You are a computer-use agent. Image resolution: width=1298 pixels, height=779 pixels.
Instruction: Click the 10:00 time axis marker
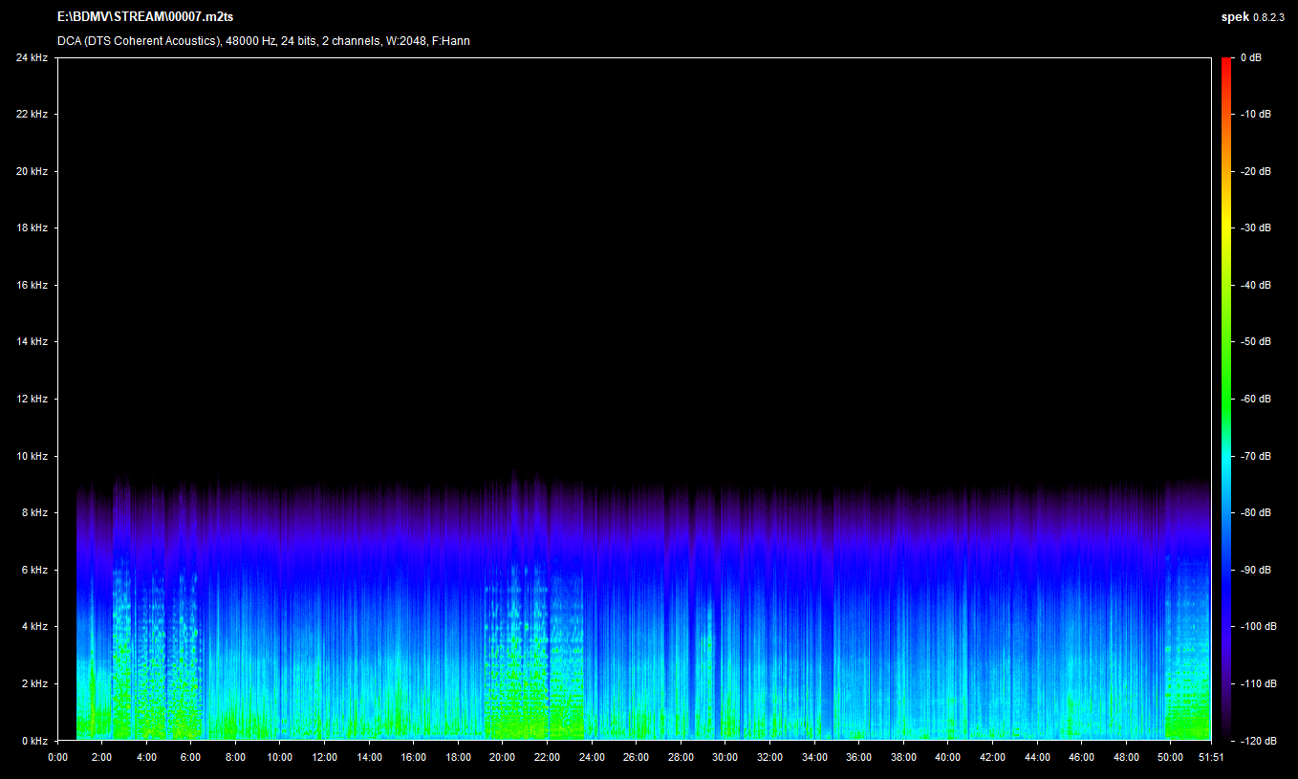point(280,757)
